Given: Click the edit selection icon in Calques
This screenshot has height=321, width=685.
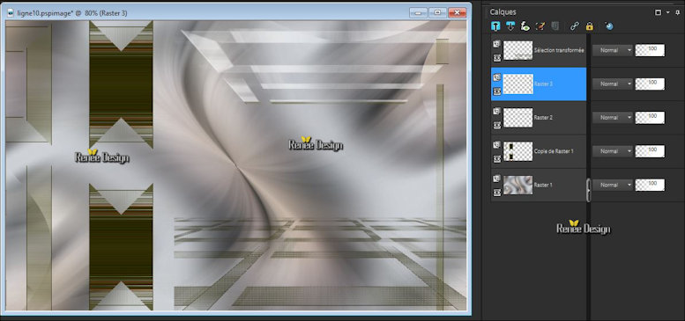Looking at the screenshot, I should pos(540,26).
